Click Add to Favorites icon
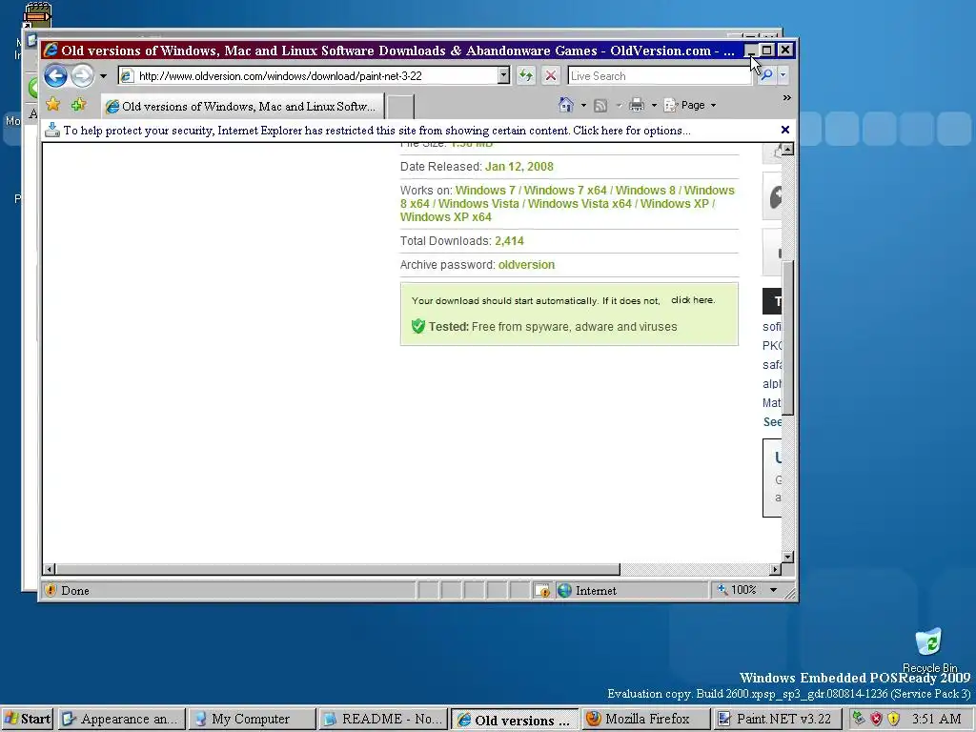 coord(79,105)
